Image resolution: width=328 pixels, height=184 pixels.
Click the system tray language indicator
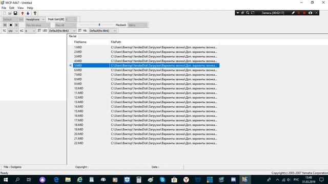click(296, 179)
